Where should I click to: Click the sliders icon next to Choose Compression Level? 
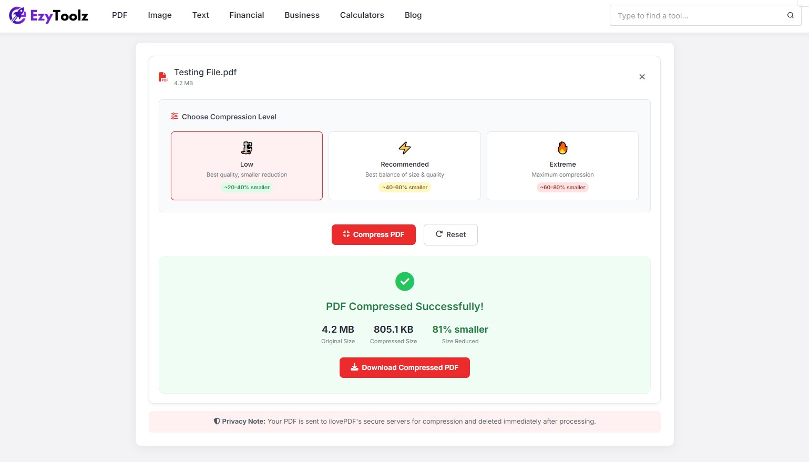tap(174, 116)
